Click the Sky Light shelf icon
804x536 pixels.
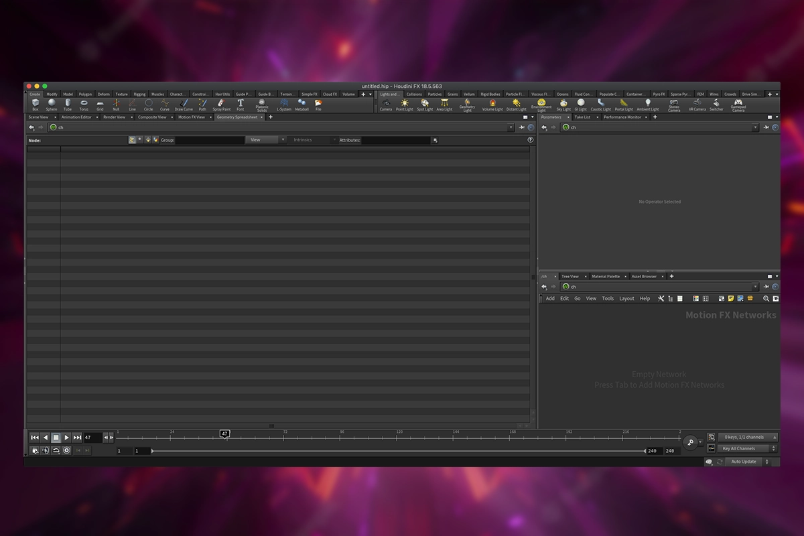(563, 105)
